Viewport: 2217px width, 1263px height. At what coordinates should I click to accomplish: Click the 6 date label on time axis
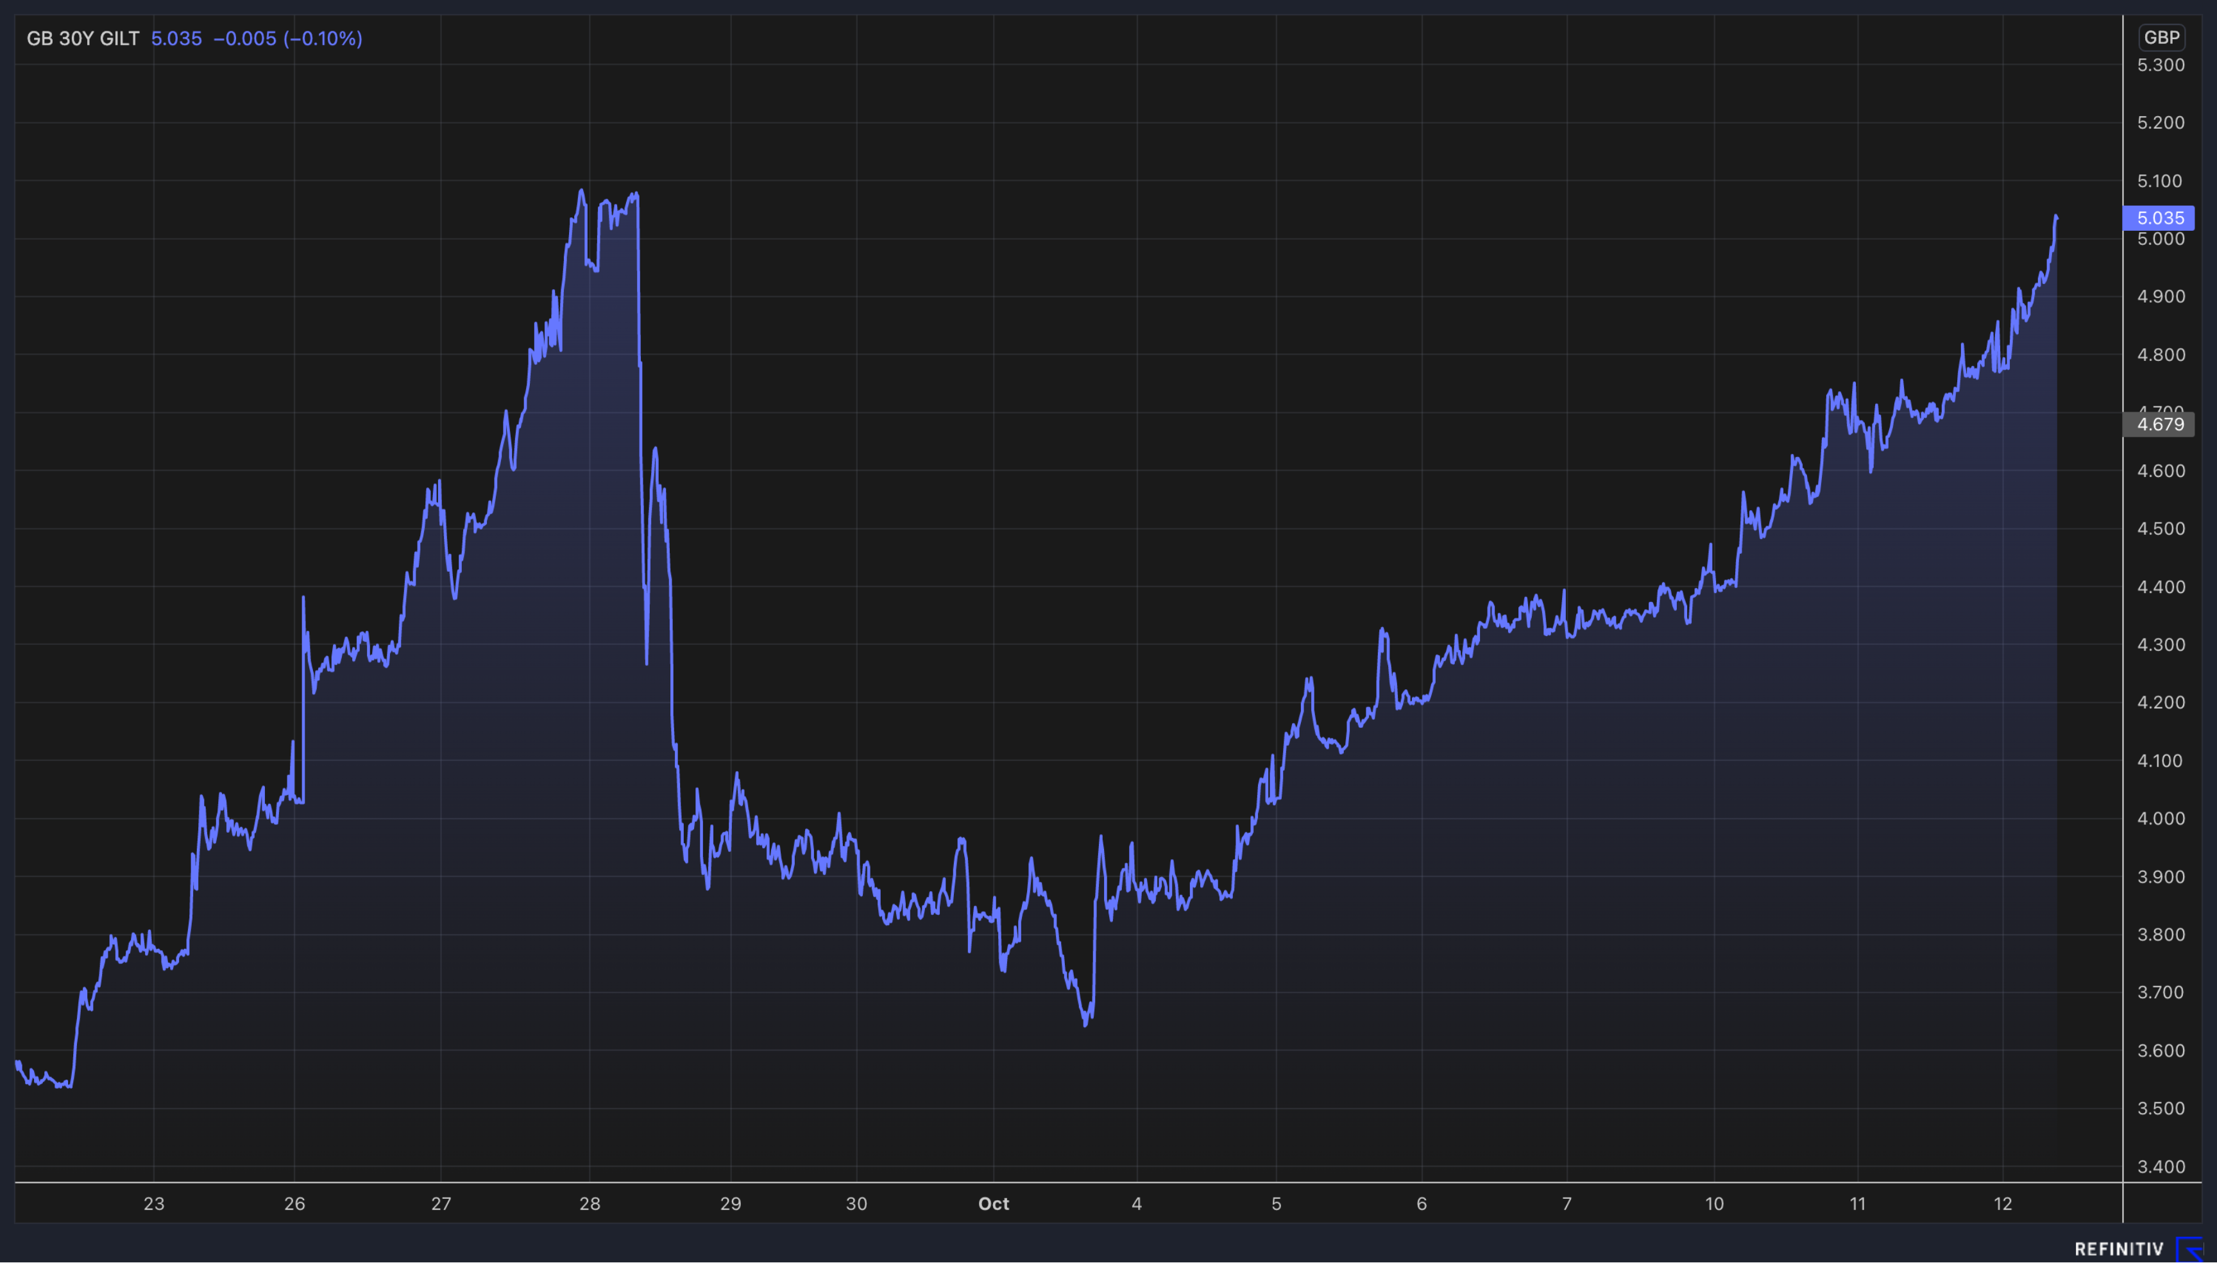pos(1422,1204)
